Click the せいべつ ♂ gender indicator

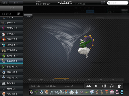click(x=69, y=86)
